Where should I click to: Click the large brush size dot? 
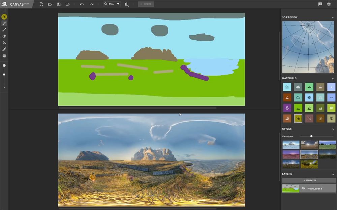click(x=4, y=66)
